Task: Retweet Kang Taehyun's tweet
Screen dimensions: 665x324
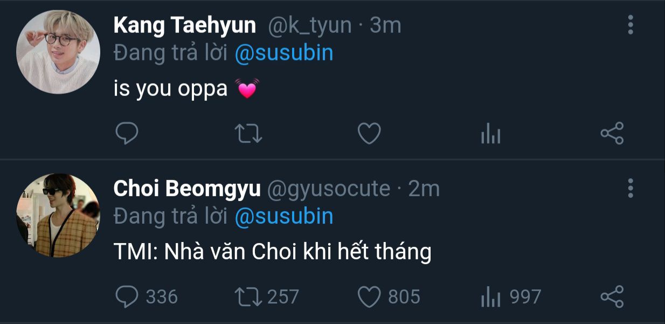Action: pyautogui.click(x=249, y=133)
